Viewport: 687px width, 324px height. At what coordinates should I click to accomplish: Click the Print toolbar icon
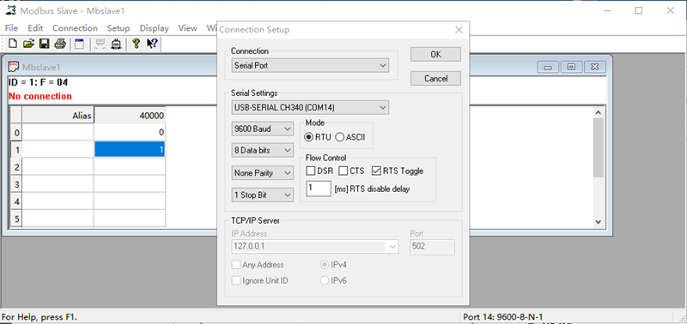point(60,44)
